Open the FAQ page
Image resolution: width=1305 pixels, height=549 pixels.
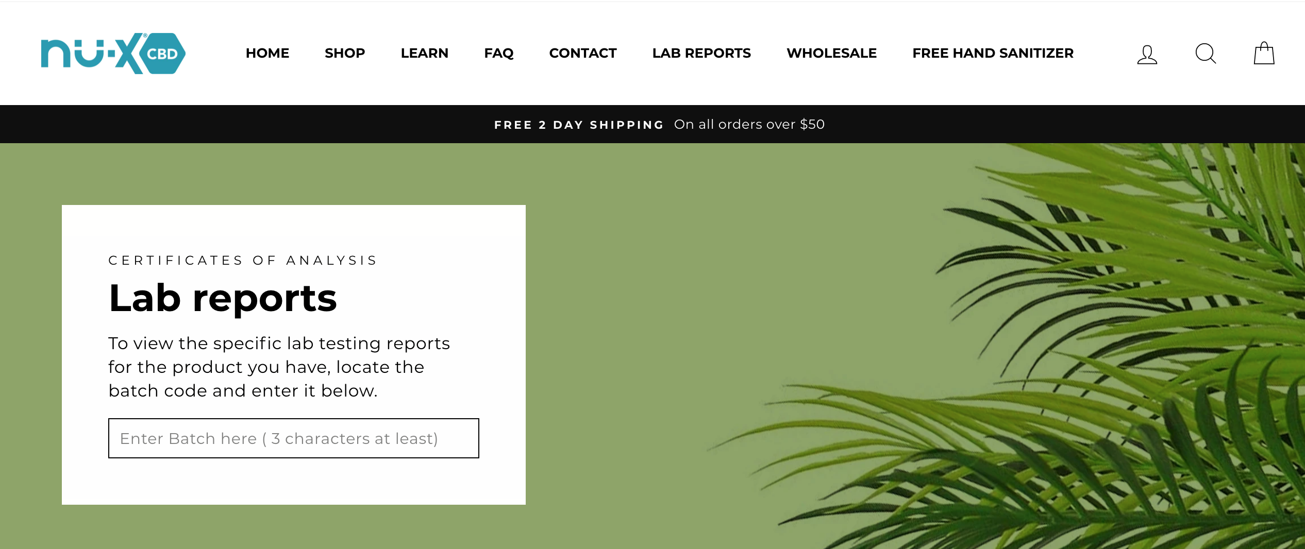coord(498,53)
